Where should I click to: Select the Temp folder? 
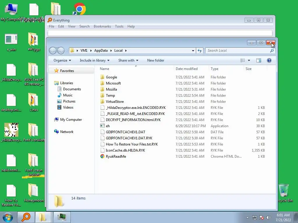110,95
